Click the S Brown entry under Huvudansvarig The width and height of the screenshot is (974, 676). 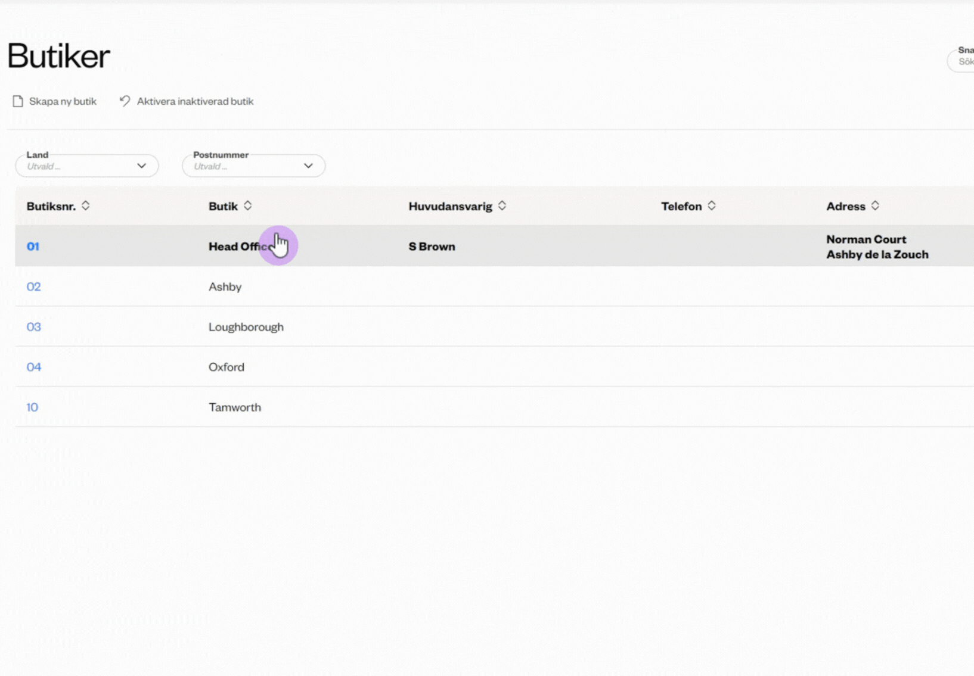[432, 246]
